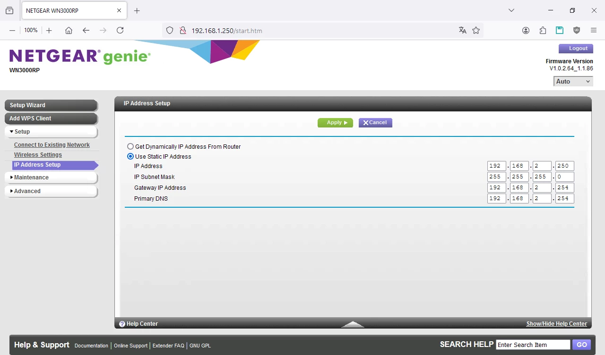Open the GNU GPL link
Image resolution: width=605 pixels, height=355 pixels.
tap(200, 346)
